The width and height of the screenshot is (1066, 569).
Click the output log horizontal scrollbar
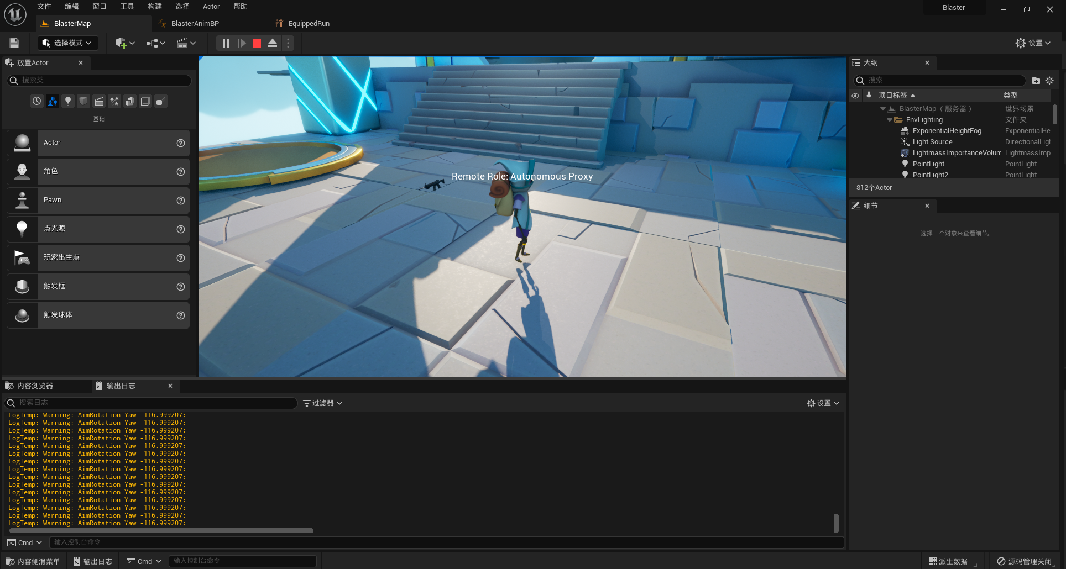click(x=161, y=530)
